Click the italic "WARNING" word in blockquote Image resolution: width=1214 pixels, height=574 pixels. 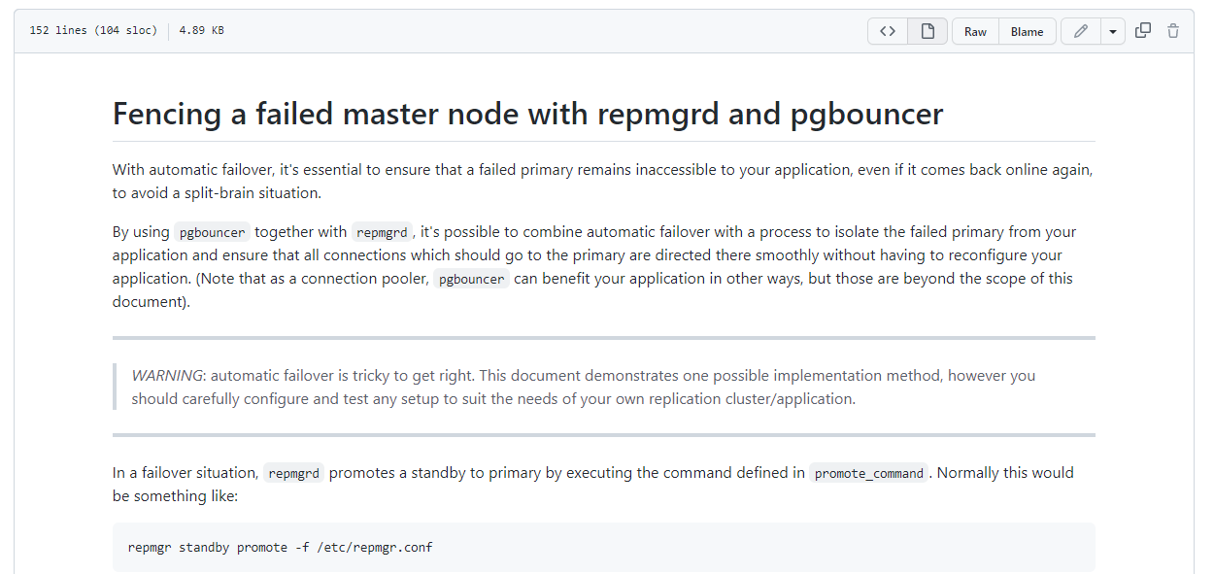[x=168, y=376]
